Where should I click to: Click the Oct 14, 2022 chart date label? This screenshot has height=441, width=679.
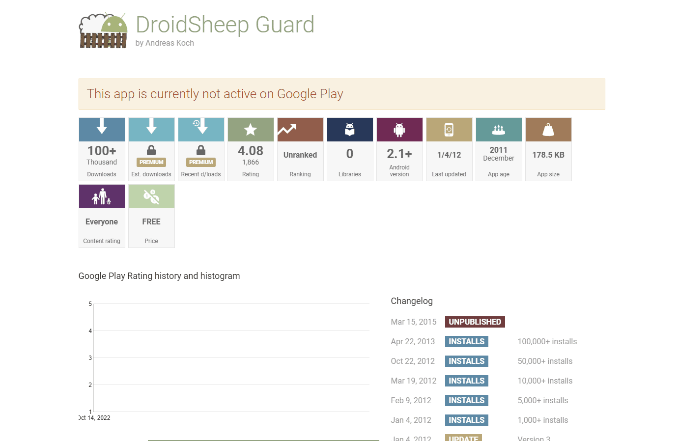click(x=94, y=418)
